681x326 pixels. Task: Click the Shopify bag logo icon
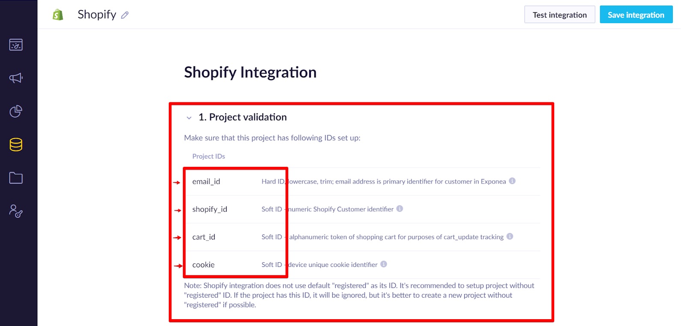(x=58, y=15)
